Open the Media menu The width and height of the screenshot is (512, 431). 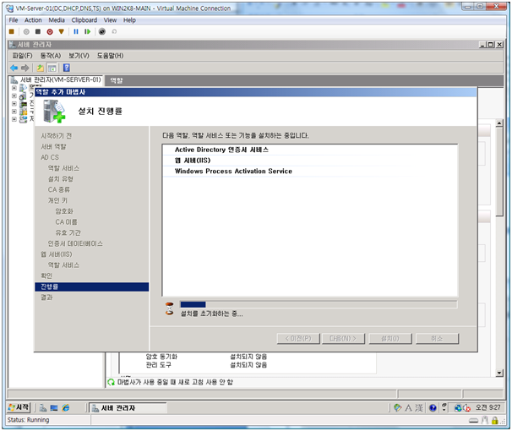[57, 20]
